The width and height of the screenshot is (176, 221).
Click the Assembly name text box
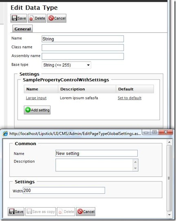(x=83, y=56)
